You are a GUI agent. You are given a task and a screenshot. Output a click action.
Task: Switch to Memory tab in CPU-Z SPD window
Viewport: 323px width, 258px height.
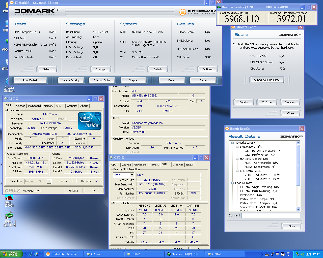[154, 165]
